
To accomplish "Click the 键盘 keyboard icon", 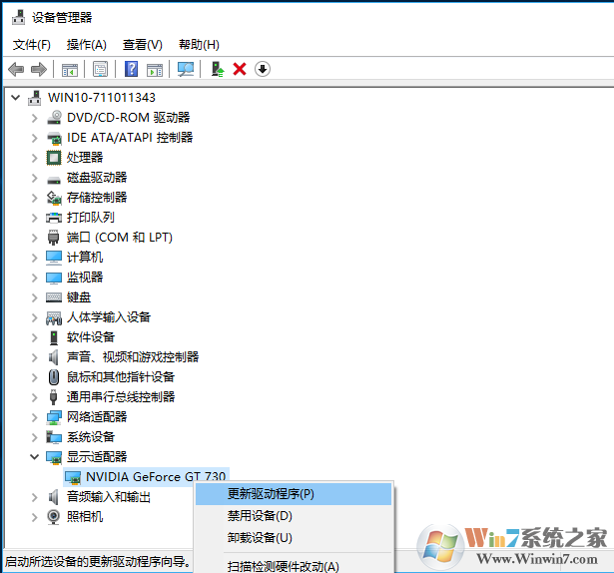I will (x=54, y=297).
